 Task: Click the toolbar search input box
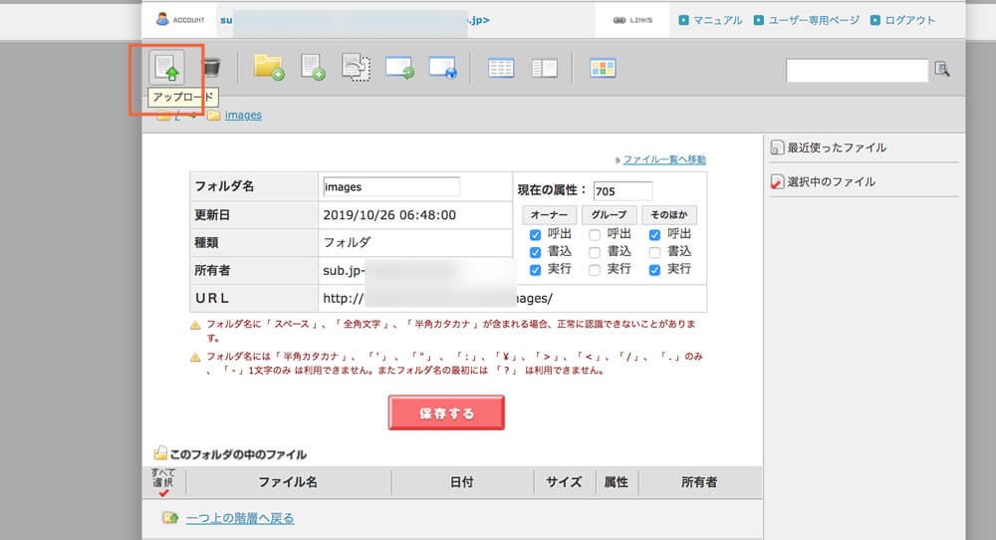click(857, 70)
